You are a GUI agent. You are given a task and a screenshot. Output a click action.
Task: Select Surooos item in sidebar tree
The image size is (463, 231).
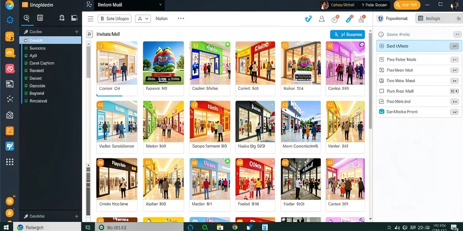(x=38, y=48)
